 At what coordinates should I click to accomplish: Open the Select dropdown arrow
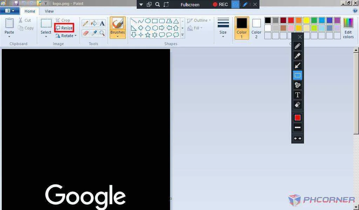tap(46, 37)
